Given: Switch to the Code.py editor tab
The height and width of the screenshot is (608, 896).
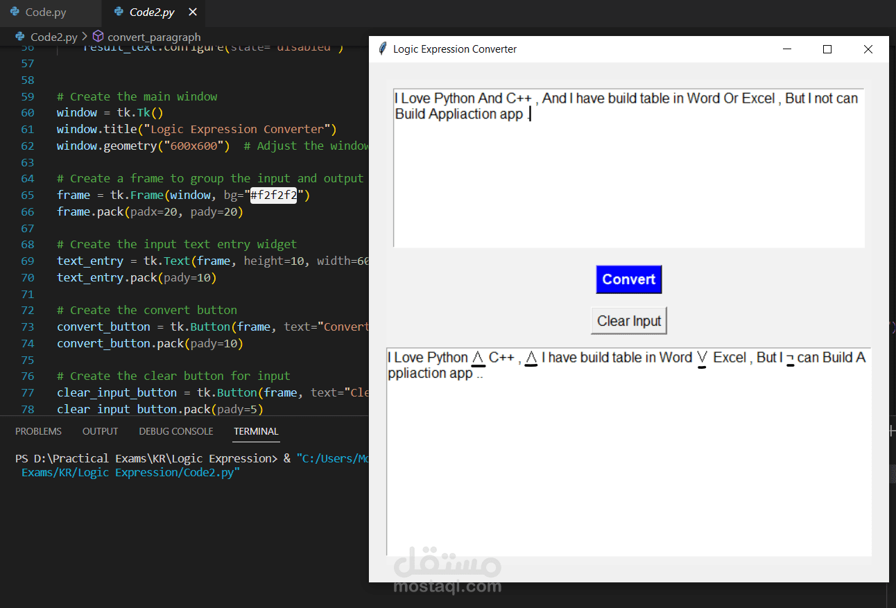Looking at the screenshot, I should (x=43, y=12).
